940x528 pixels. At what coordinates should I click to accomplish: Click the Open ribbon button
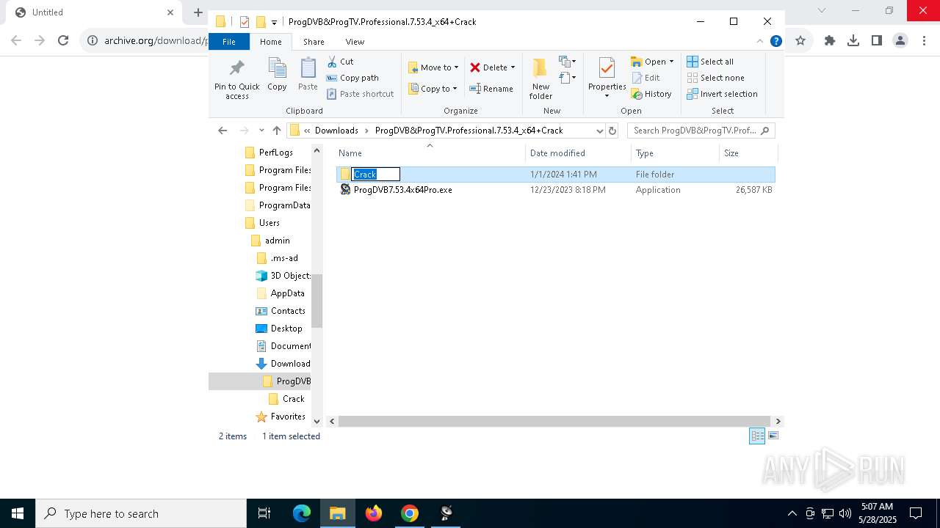click(648, 62)
